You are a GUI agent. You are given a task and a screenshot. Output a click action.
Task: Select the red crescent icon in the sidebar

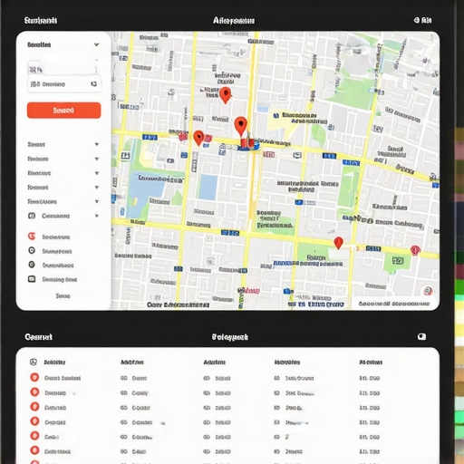coord(32,237)
